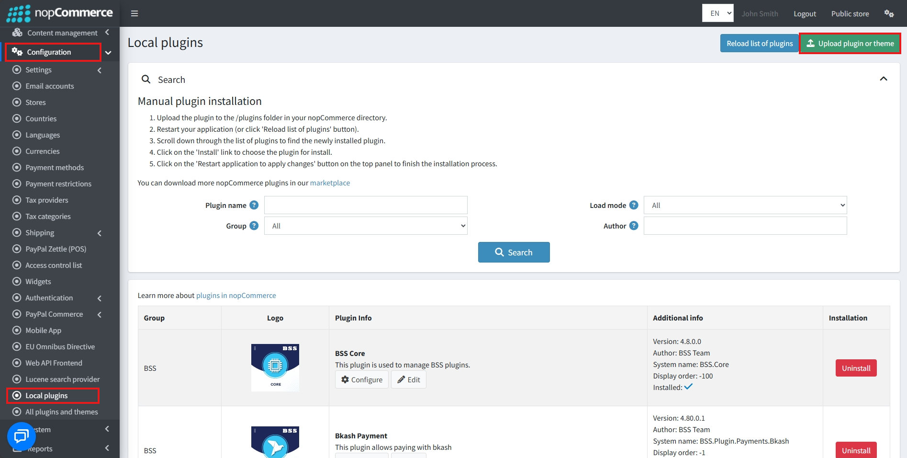Edit the BSS Core plugin
The image size is (907, 458).
tap(409, 379)
